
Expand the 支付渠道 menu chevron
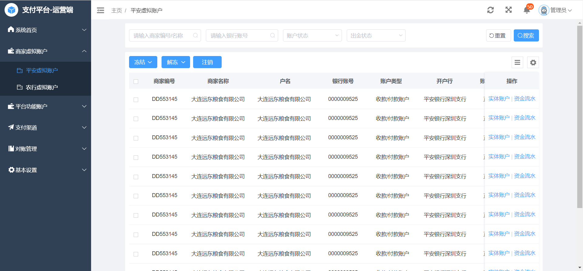coord(84,127)
